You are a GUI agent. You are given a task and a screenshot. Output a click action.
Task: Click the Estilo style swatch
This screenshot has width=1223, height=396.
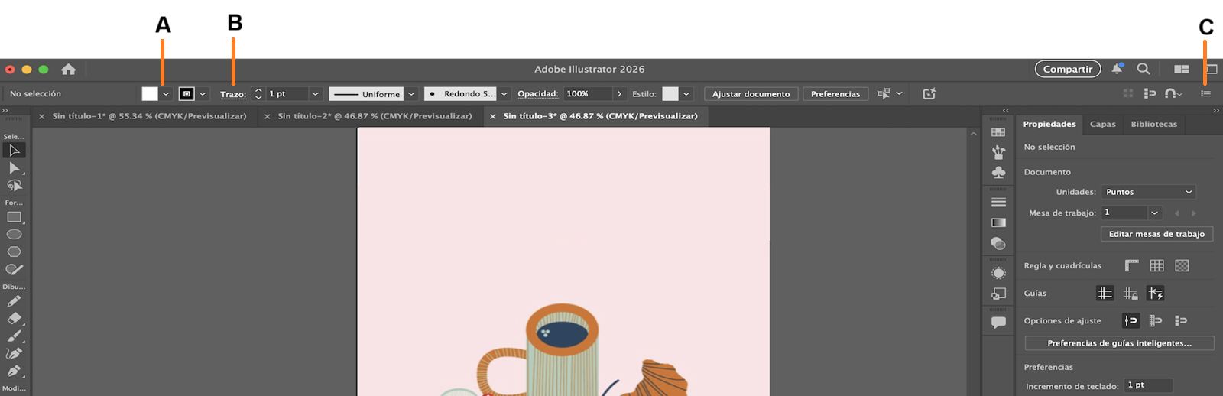click(670, 93)
